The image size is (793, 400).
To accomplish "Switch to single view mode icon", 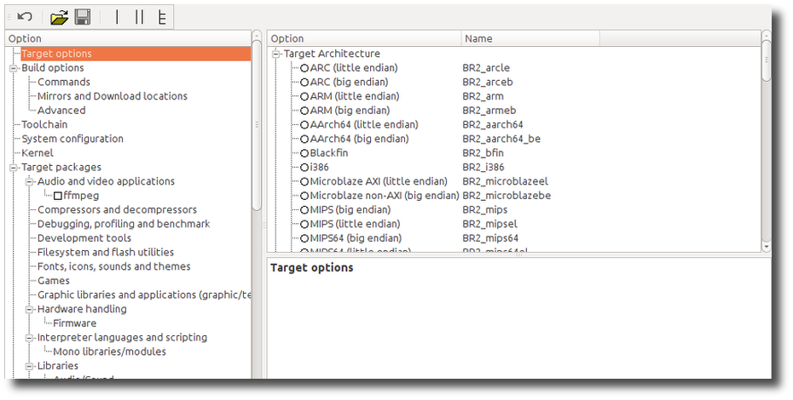I will 118,17.
